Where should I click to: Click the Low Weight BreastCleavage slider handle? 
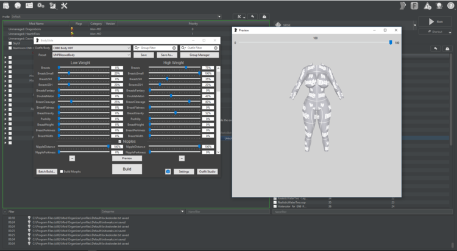tap(71, 101)
